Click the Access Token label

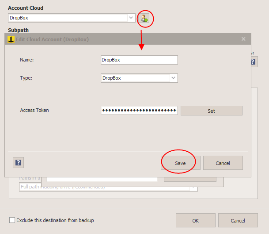pyautogui.click(x=34, y=110)
